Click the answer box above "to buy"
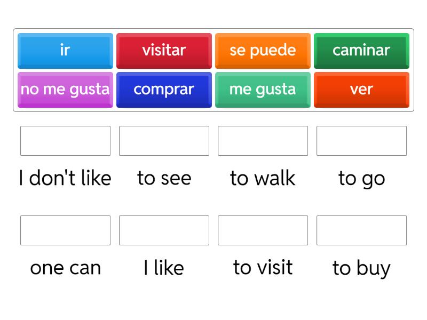 361,230
